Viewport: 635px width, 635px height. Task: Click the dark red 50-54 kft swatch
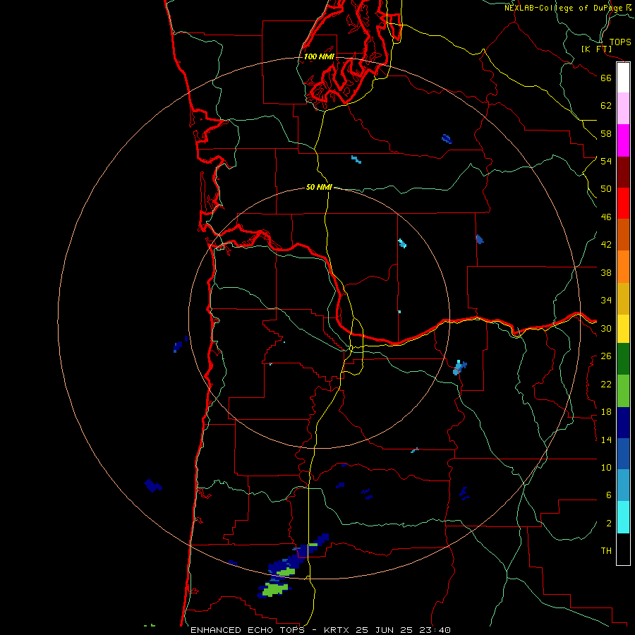(x=623, y=172)
